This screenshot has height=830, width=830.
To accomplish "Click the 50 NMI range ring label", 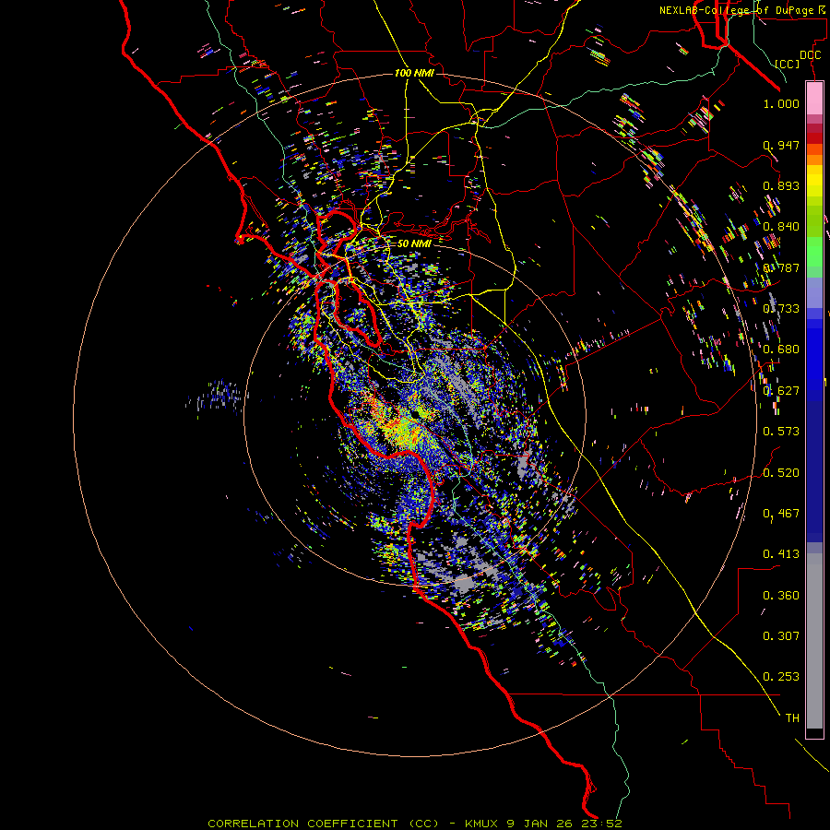I will (414, 243).
